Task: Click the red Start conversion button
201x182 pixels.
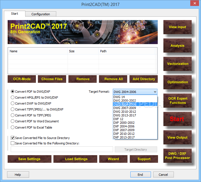Action: [178, 119]
